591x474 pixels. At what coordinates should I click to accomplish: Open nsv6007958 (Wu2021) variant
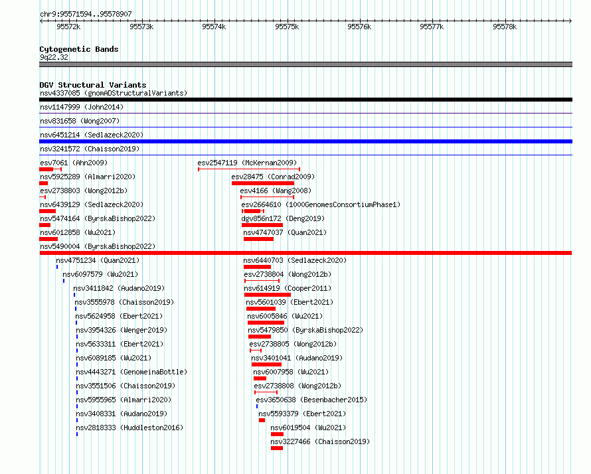pos(291,372)
